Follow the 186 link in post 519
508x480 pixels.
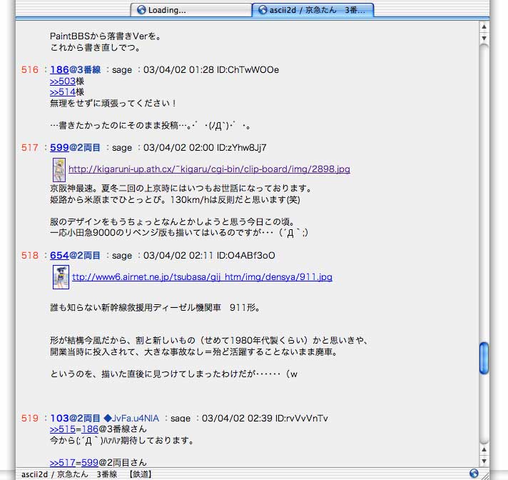coord(90,429)
